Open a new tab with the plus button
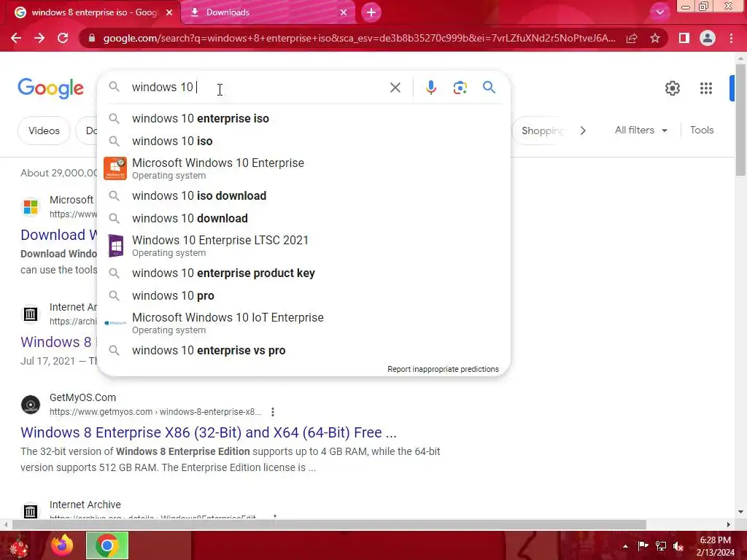747x560 pixels. point(371,12)
